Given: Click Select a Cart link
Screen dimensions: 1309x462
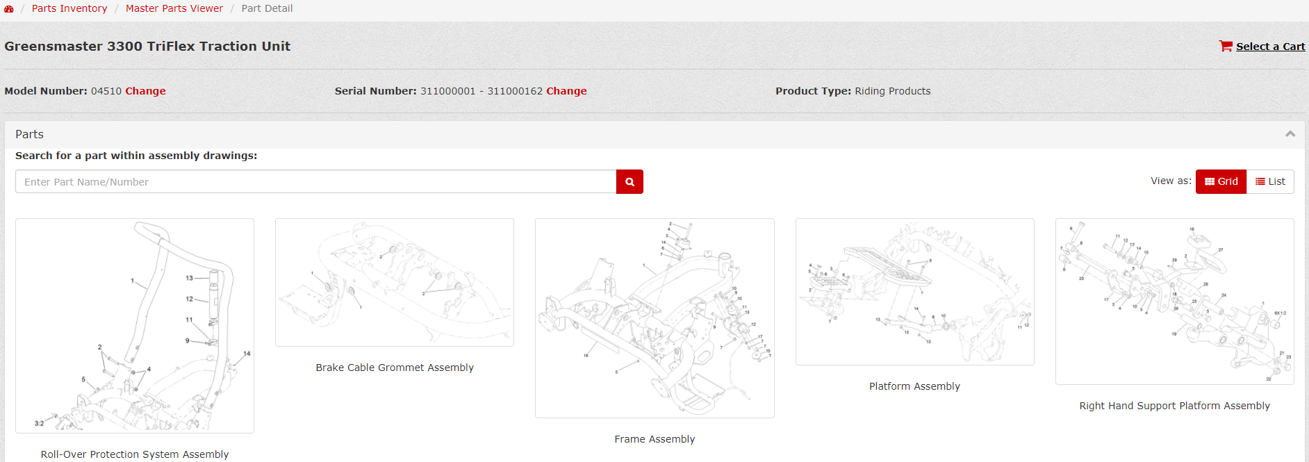Looking at the screenshot, I should [x=1270, y=47].
